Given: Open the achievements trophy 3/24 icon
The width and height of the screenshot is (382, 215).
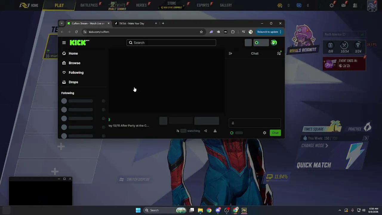Looking at the screenshot, I should pyautogui.click(x=358, y=47).
